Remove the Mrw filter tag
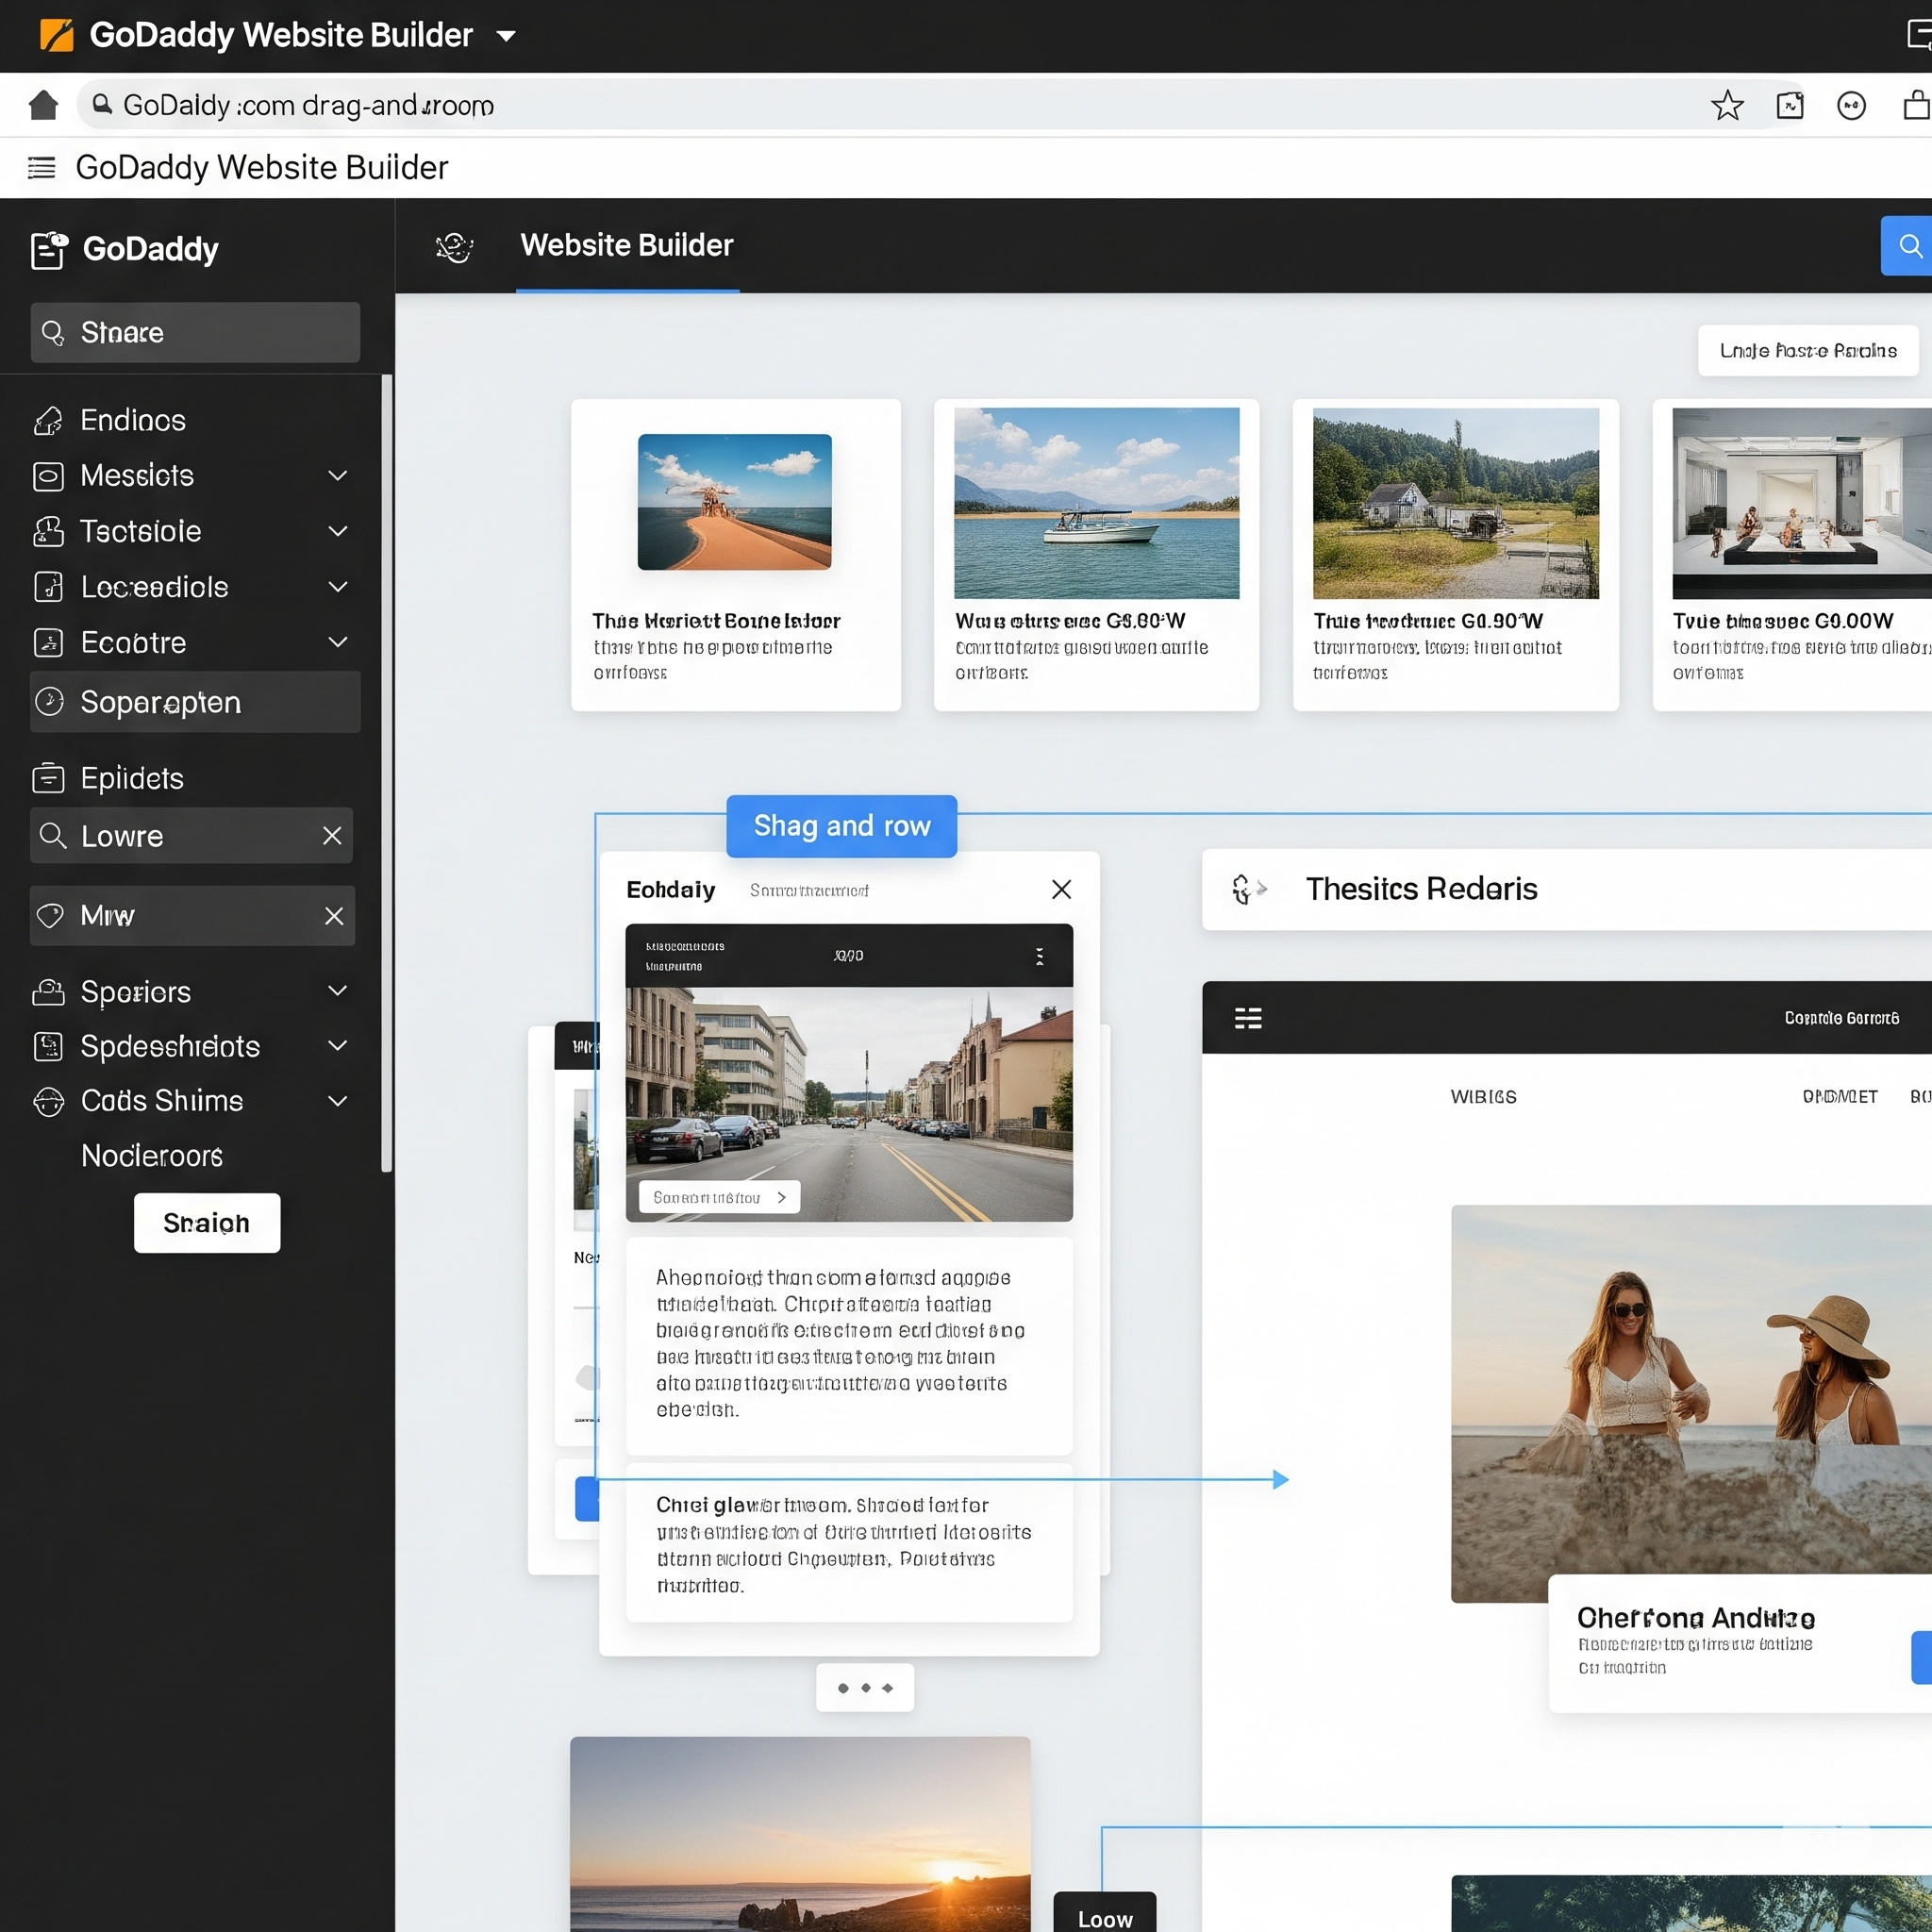The width and height of the screenshot is (1932, 1932). 334,916
